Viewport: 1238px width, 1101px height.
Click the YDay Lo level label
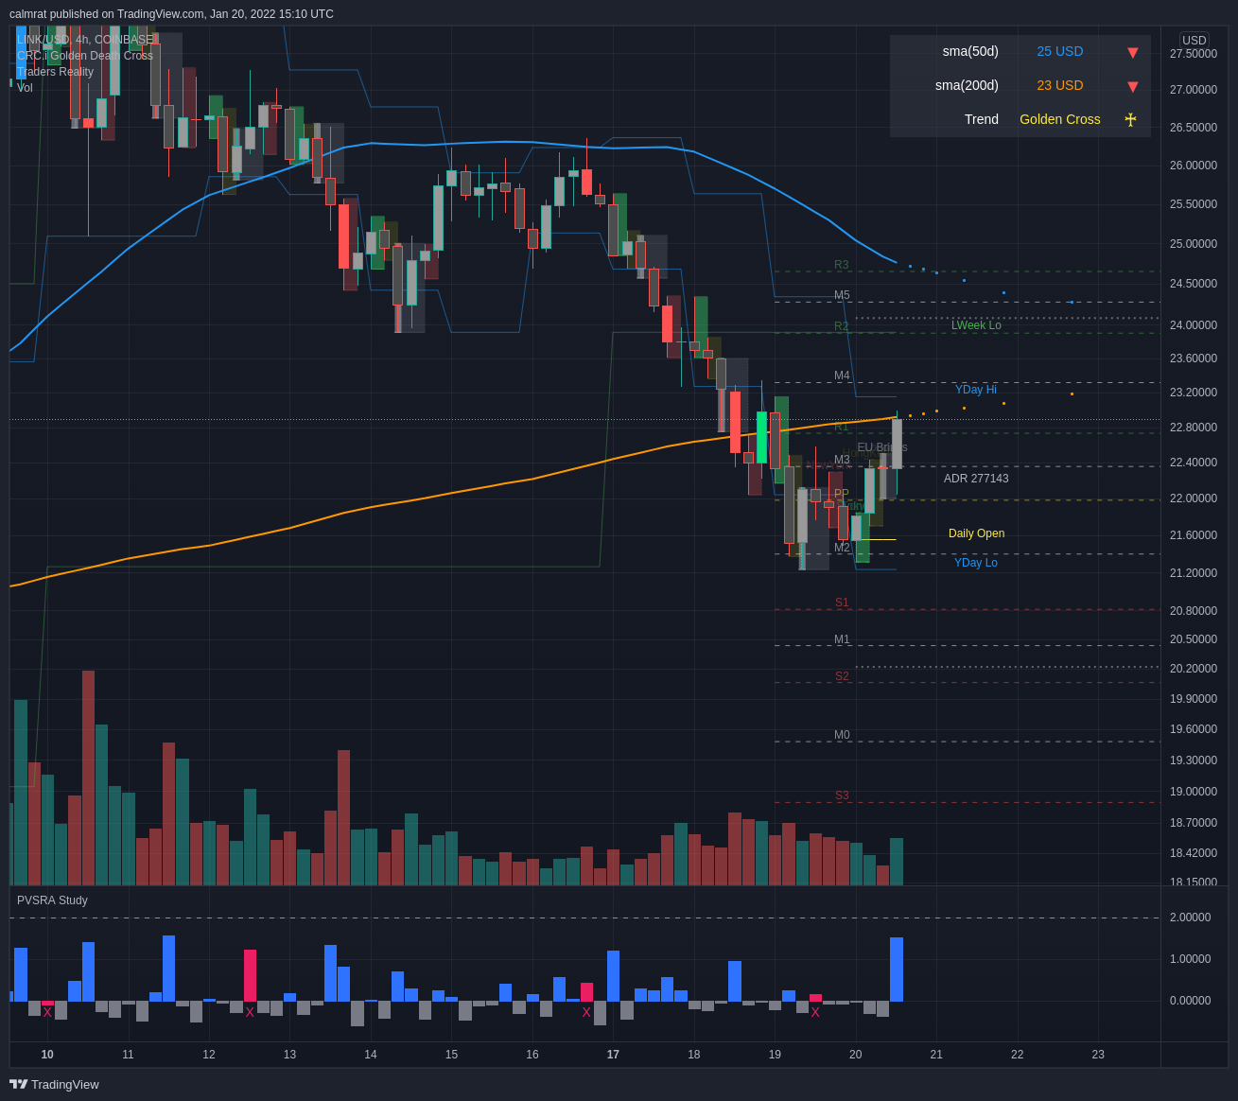(x=975, y=563)
